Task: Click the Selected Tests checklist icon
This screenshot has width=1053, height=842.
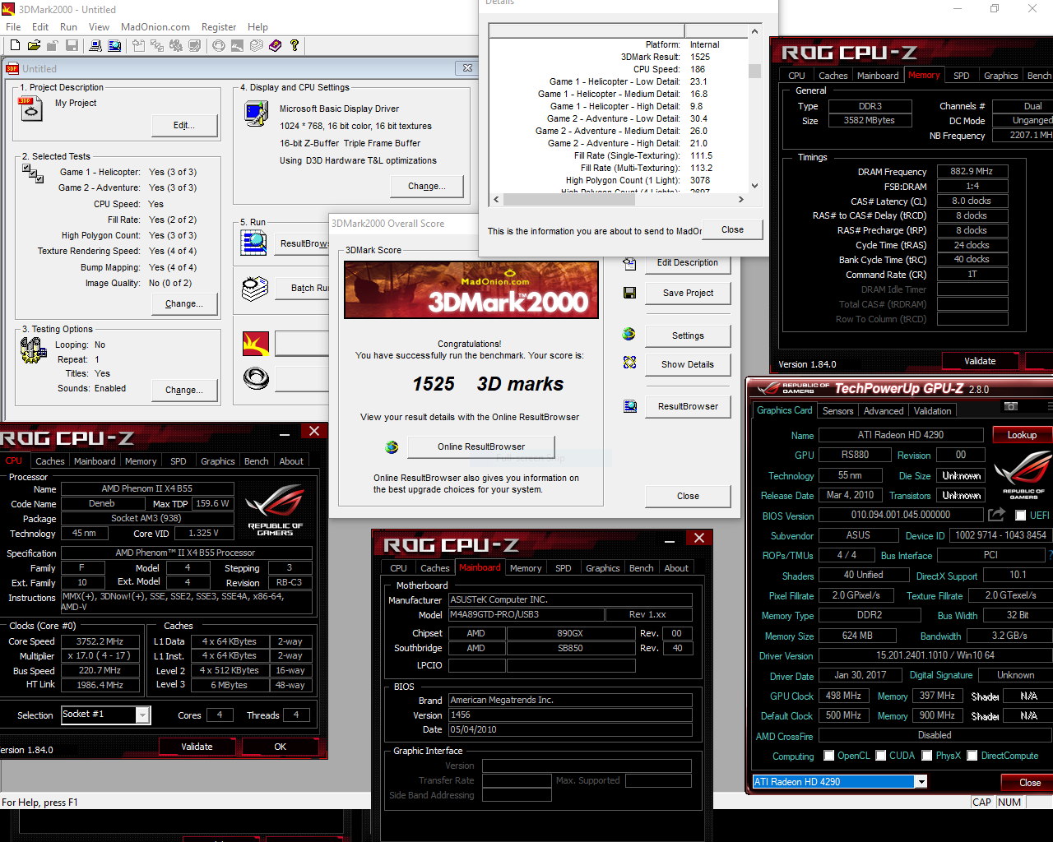Action: [x=33, y=173]
